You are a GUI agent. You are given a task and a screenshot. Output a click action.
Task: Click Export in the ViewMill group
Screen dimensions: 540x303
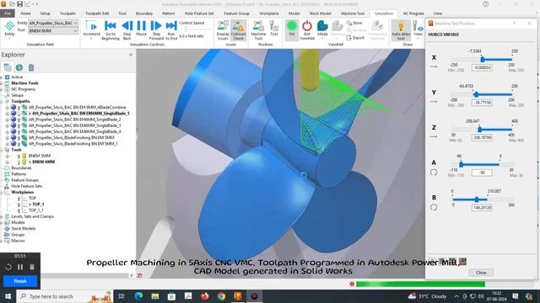point(355,38)
